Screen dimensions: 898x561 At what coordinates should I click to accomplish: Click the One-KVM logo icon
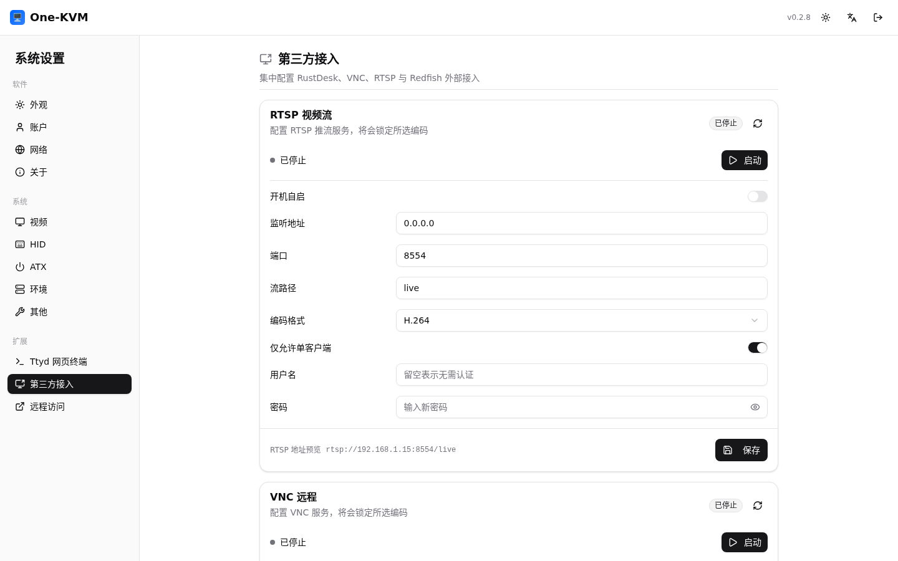pyautogui.click(x=17, y=17)
